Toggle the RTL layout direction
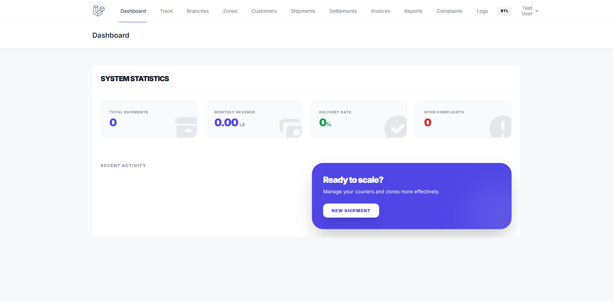Image resolution: width=613 pixels, height=301 pixels. 504,11
